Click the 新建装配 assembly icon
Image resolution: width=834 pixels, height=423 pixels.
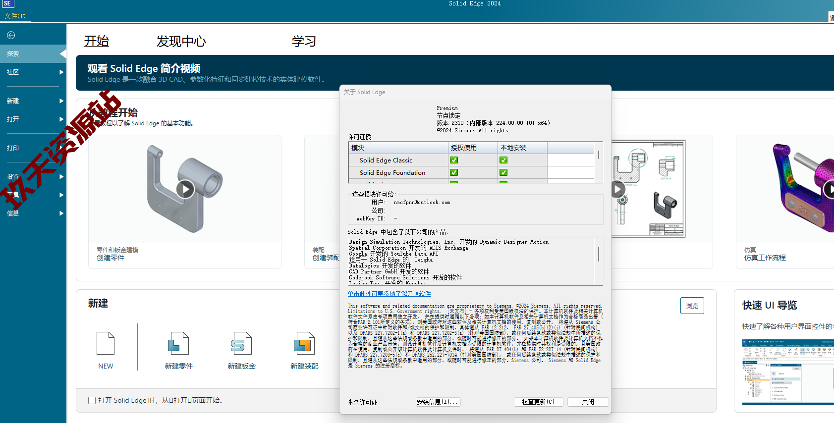[304, 343]
